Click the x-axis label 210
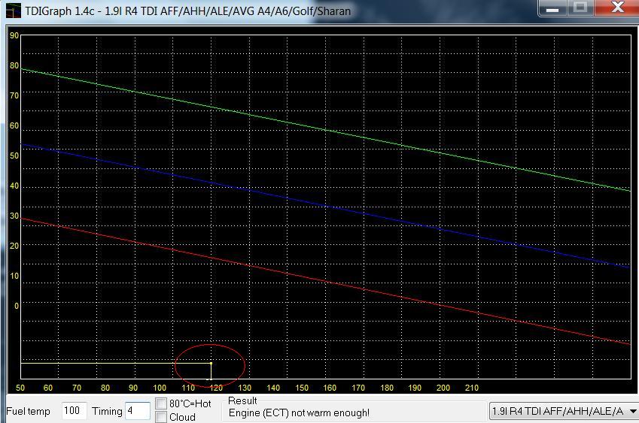 [471, 388]
